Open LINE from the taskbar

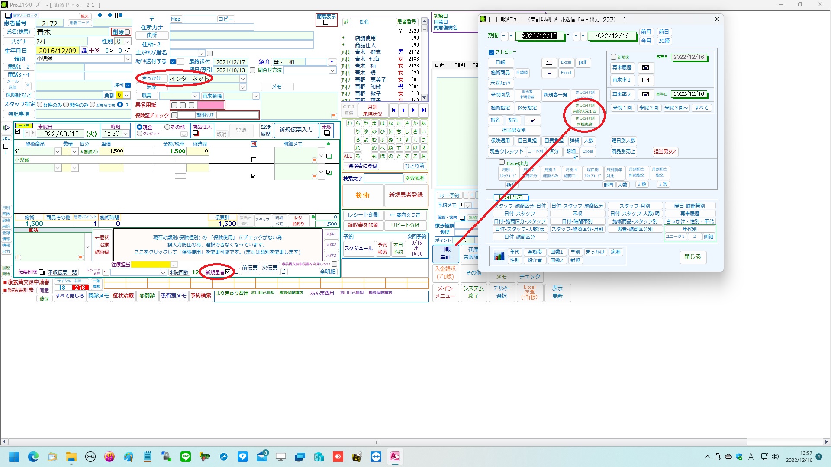[x=186, y=456]
